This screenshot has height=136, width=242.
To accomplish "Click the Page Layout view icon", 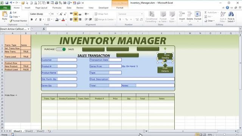I will point(201,134).
